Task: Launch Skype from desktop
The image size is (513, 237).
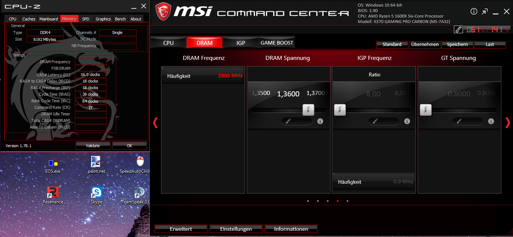Action: tap(96, 195)
